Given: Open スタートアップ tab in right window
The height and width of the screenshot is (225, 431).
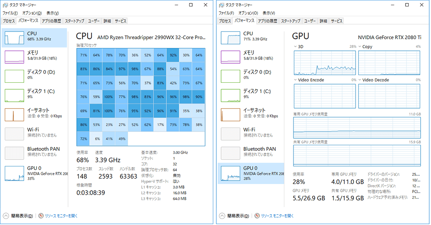Looking at the screenshot, I should pos(290,21).
